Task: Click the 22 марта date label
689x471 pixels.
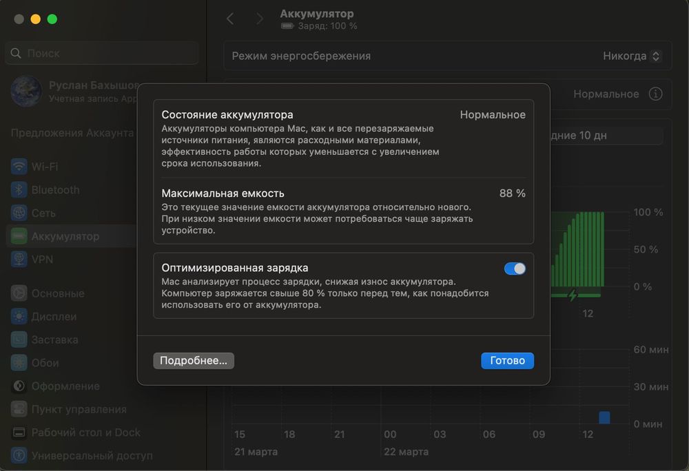Action: 406,452
